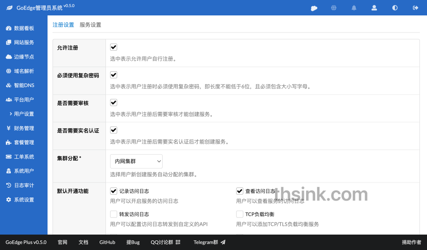Open the messages icon in the top bar

pos(314,7)
